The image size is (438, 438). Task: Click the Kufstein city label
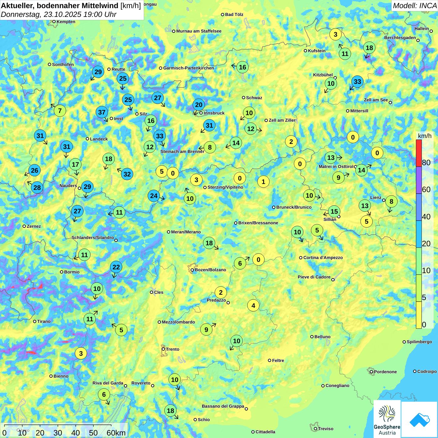pos(317,51)
